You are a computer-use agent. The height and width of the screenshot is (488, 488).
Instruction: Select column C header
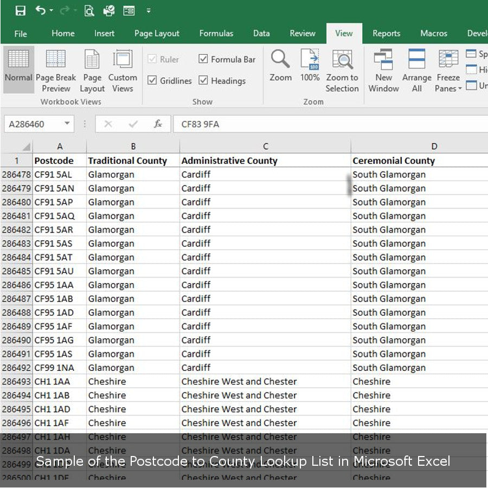[x=265, y=146]
